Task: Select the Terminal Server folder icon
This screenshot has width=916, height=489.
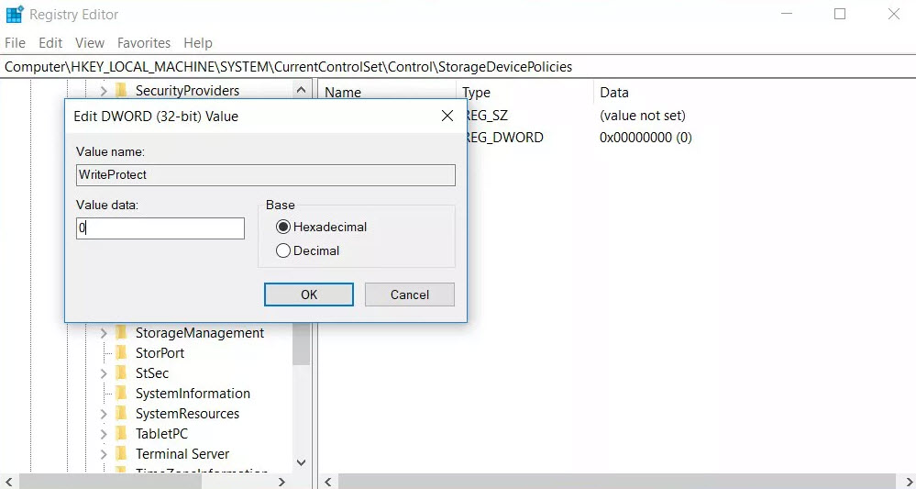Action: [x=121, y=453]
